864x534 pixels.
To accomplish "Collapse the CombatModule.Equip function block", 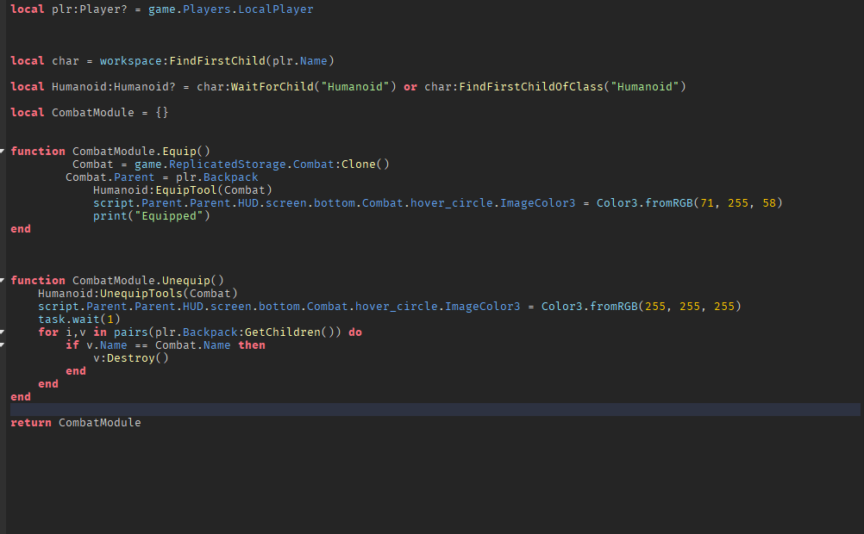I will tap(3, 150).
